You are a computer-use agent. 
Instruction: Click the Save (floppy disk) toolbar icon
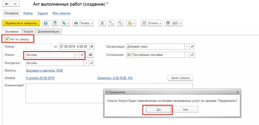click(46, 23)
